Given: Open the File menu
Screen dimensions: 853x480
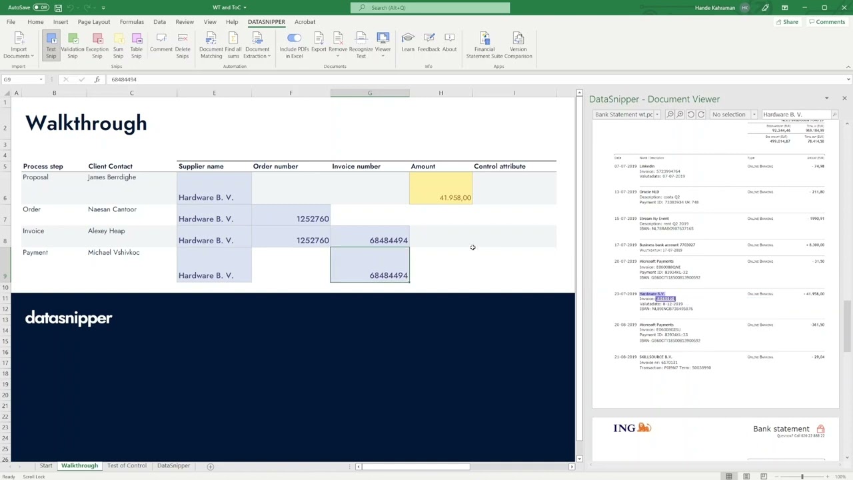Looking at the screenshot, I should pos(11,22).
